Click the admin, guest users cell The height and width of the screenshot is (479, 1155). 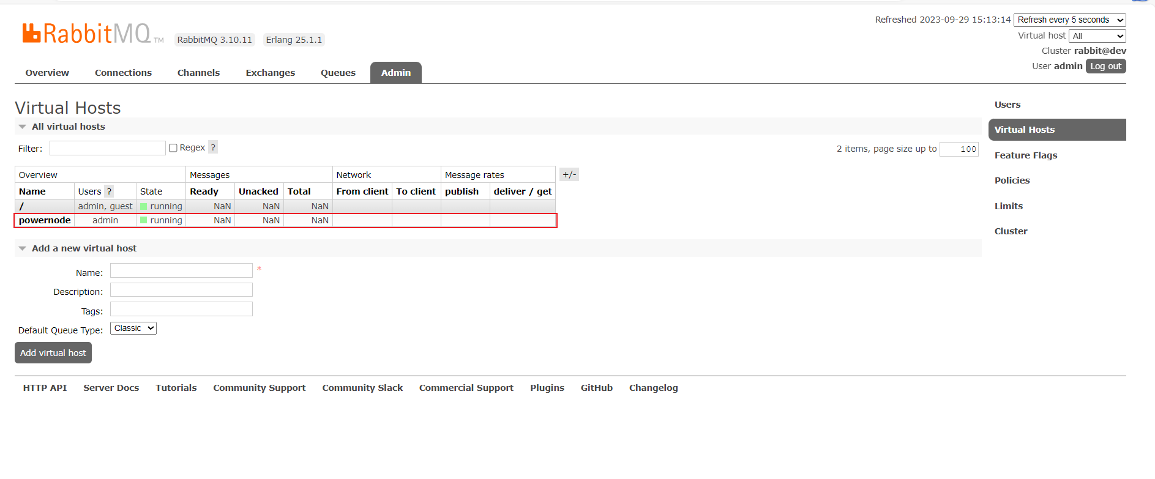pyautogui.click(x=105, y=206)
